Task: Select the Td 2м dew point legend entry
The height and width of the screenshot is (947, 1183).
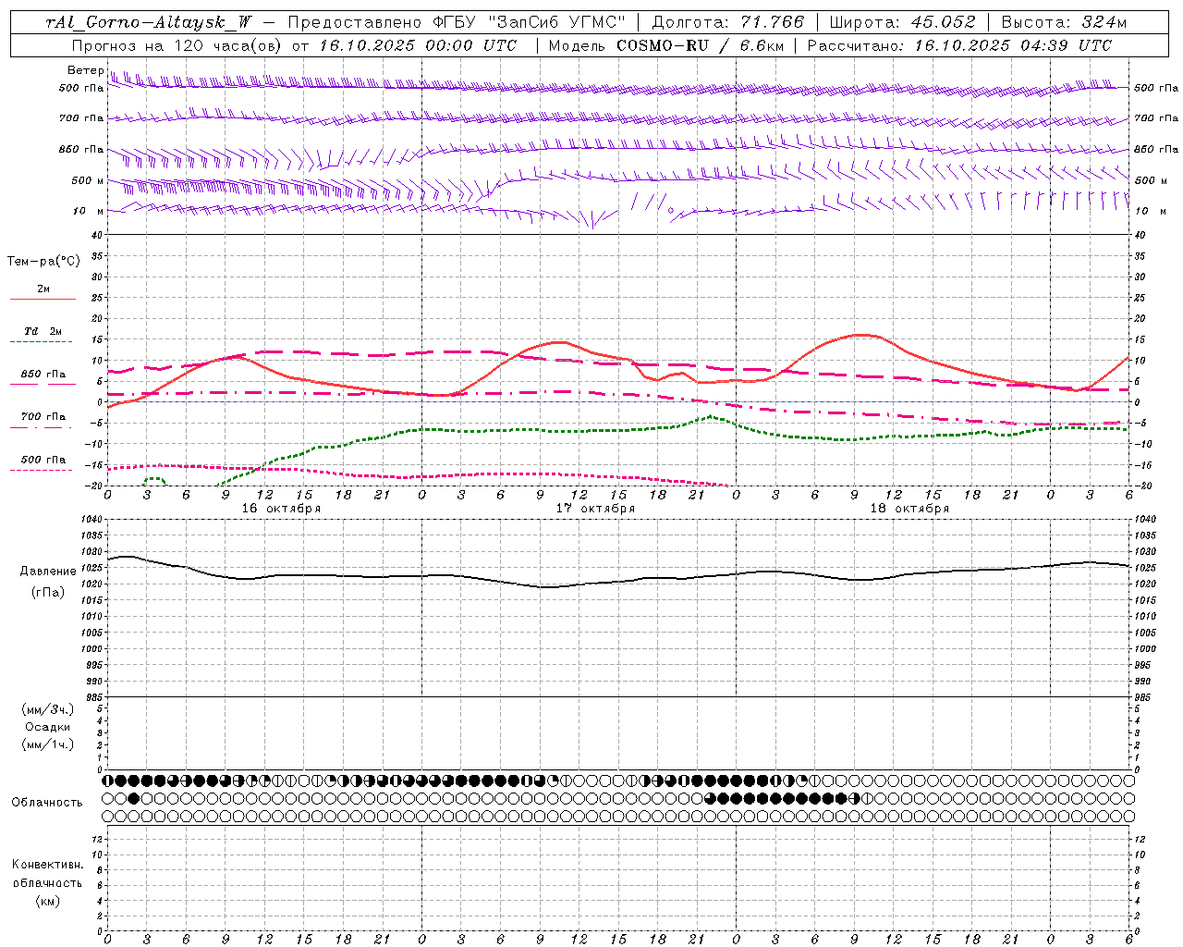Action: tap(43, 331)
